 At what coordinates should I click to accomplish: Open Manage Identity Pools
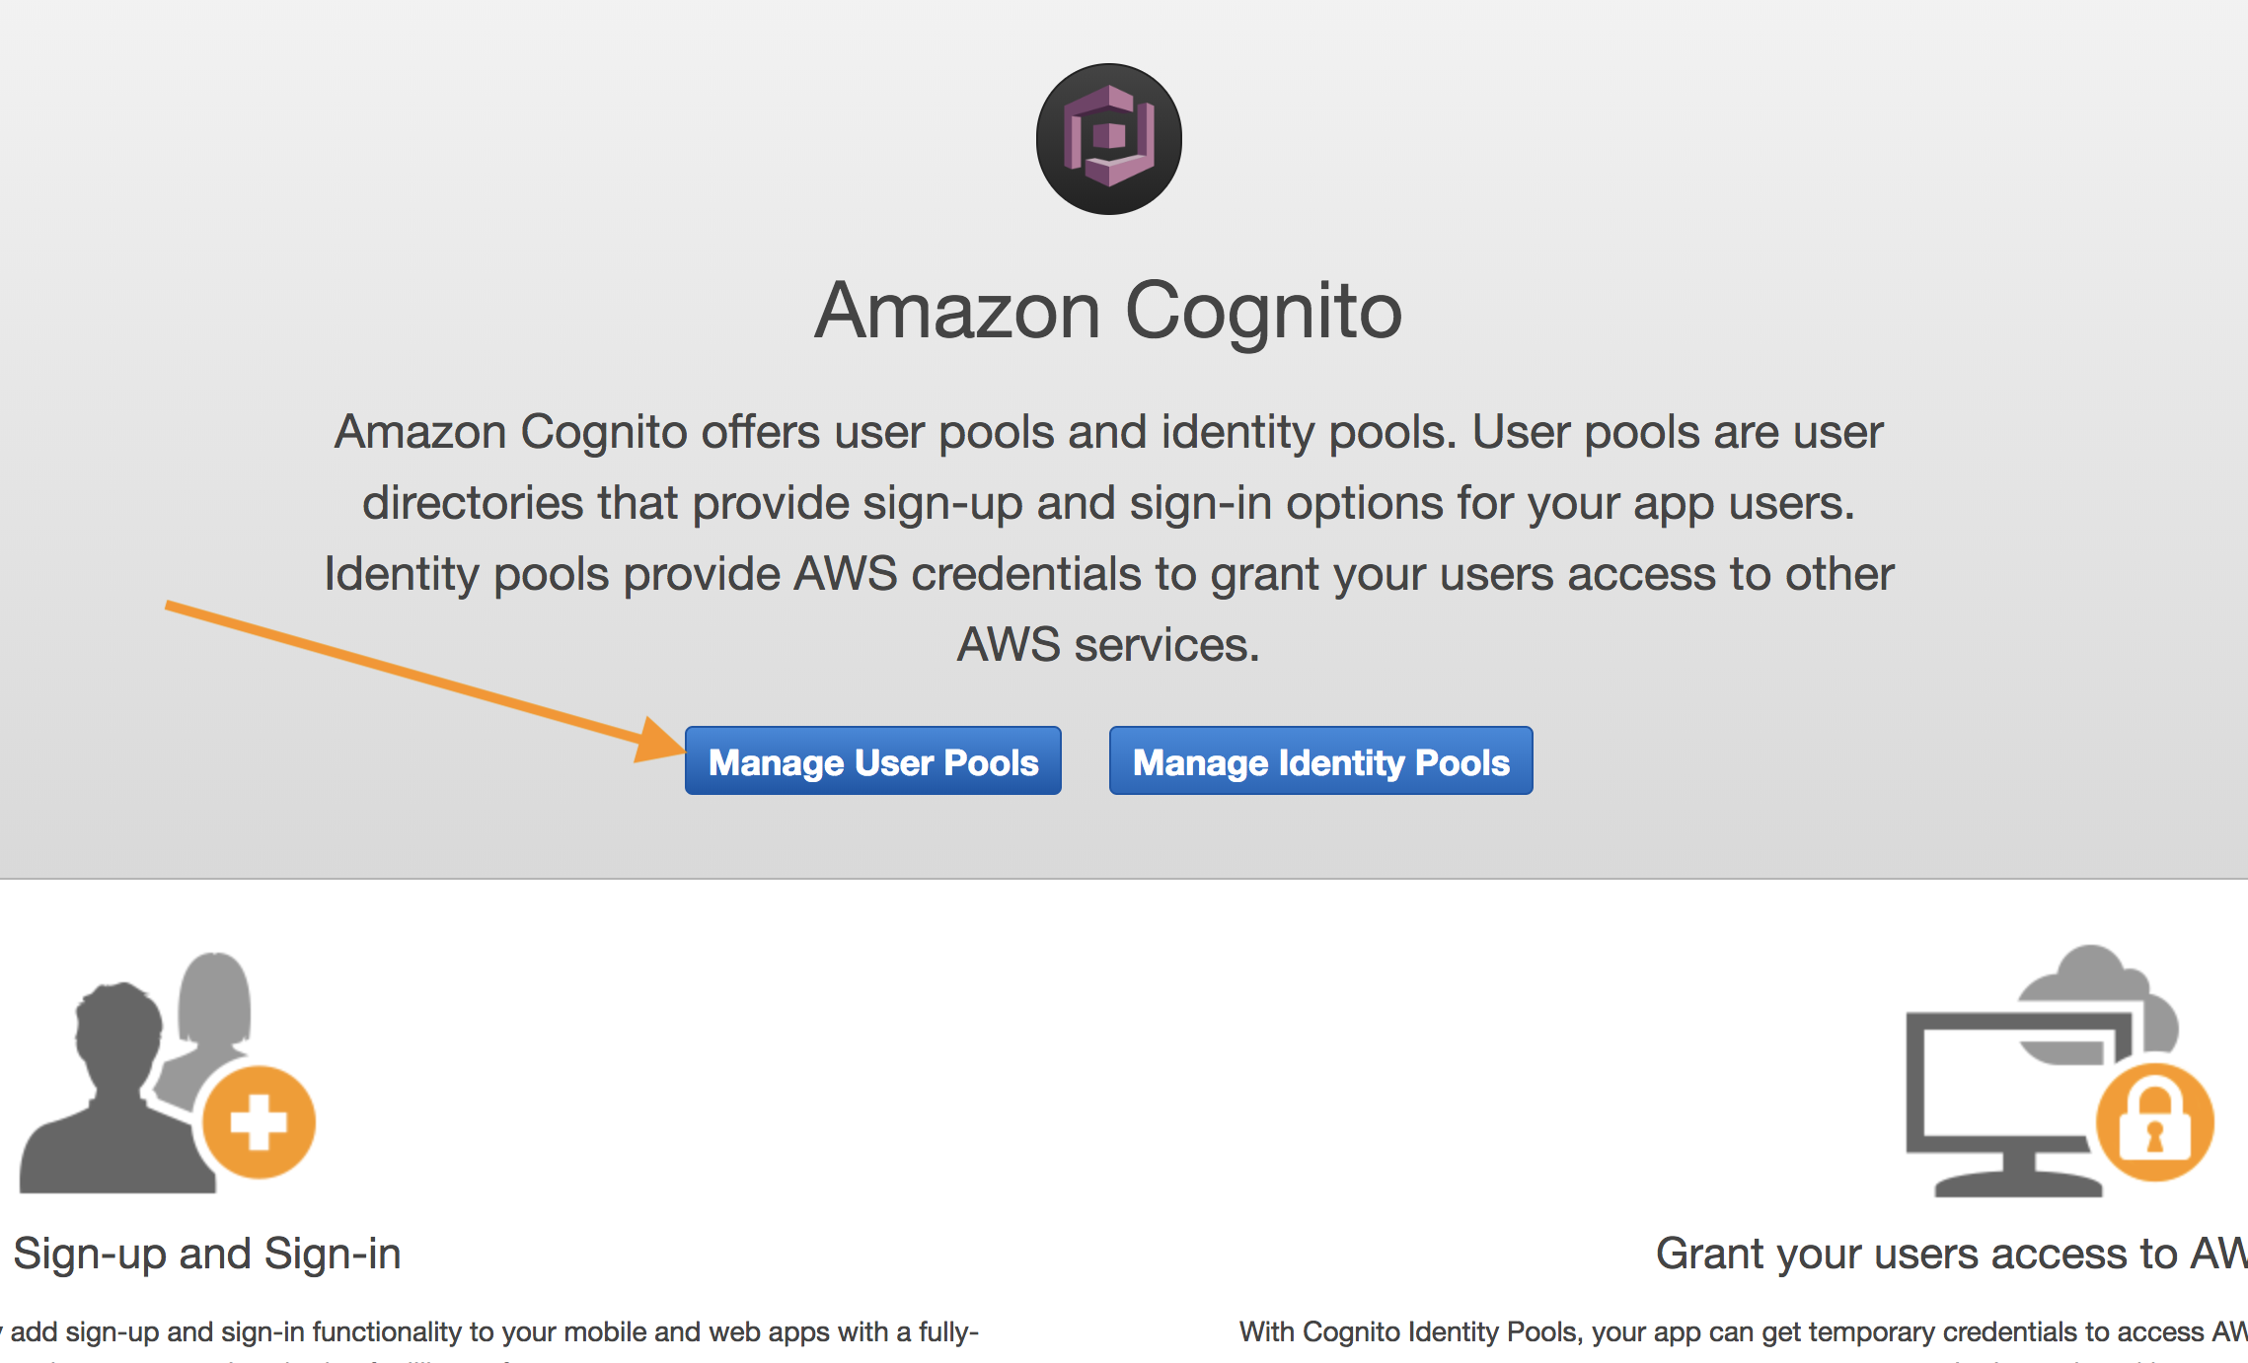1320,760
